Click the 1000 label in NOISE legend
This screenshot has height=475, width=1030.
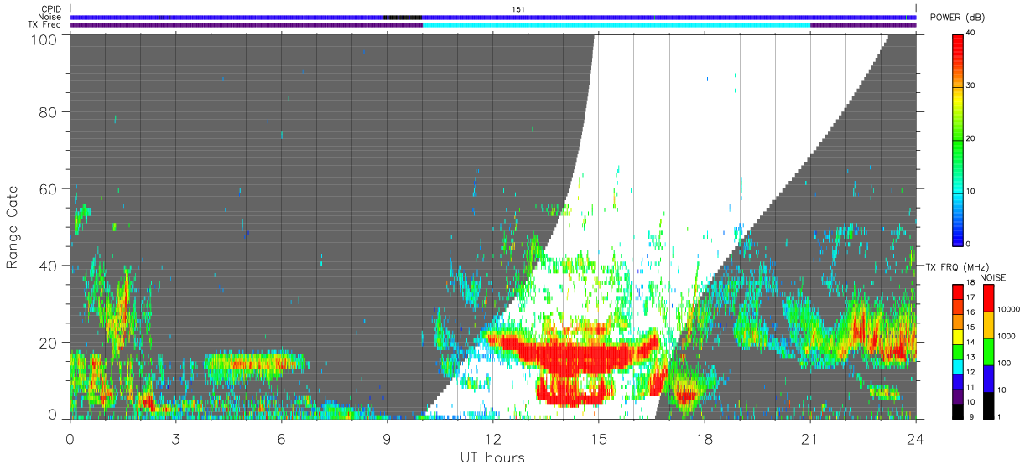click(x=1007, y=337)
